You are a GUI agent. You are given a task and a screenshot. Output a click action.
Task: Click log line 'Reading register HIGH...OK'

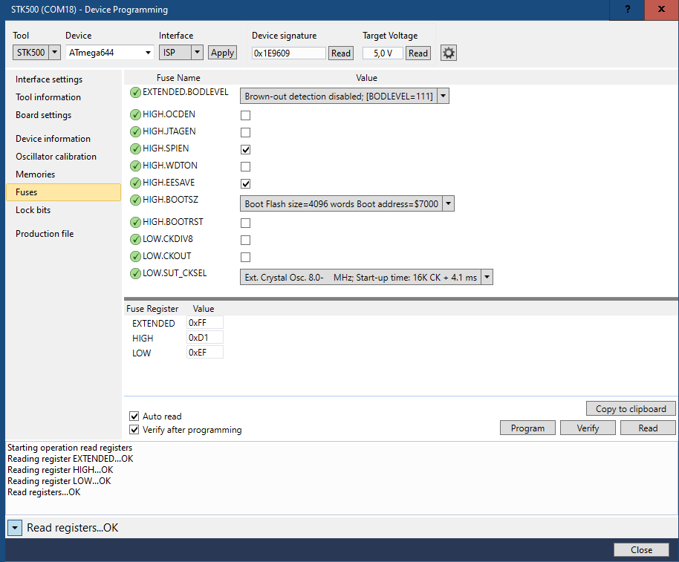coord(60,470)
